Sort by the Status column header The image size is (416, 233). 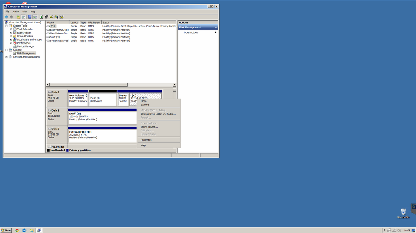pos(139,22)
